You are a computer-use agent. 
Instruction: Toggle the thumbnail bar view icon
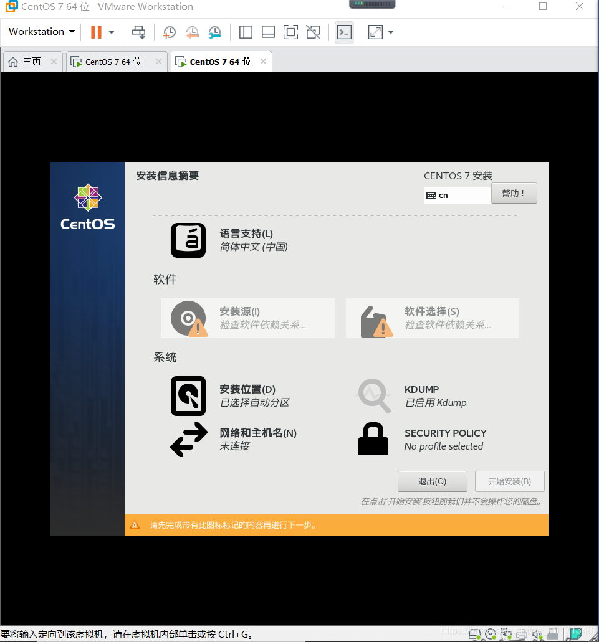pyautogui.click(x=268, y=32)
